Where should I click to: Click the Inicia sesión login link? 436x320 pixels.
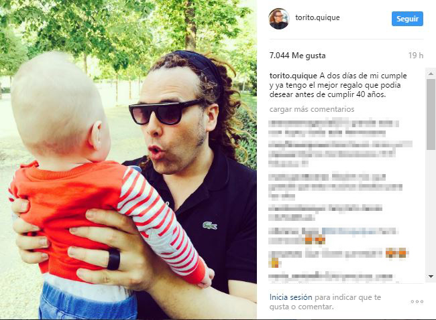[291, 297]
